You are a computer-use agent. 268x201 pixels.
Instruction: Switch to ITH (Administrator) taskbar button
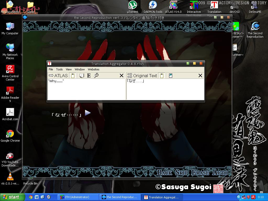point(78,197)
